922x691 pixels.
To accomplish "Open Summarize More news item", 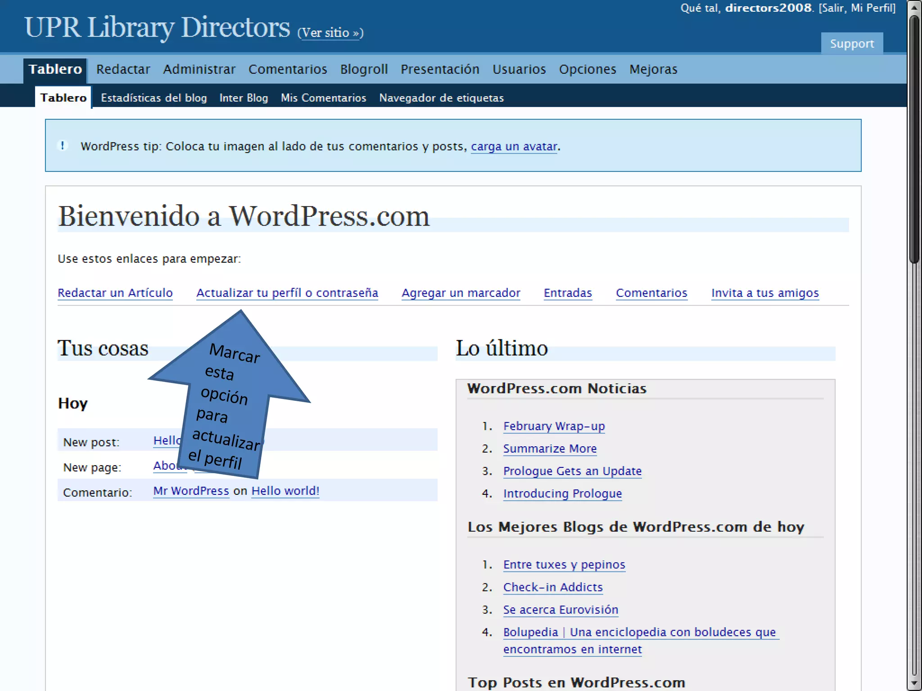I will click(x=550, y=449).
